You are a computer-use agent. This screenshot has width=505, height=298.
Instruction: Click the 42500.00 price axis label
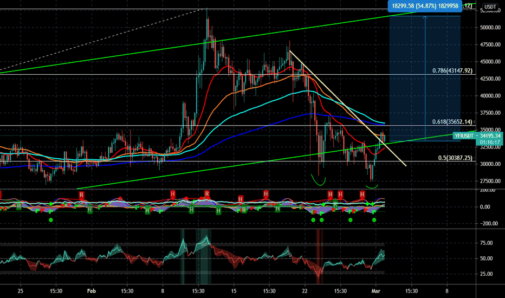point(490,79)
